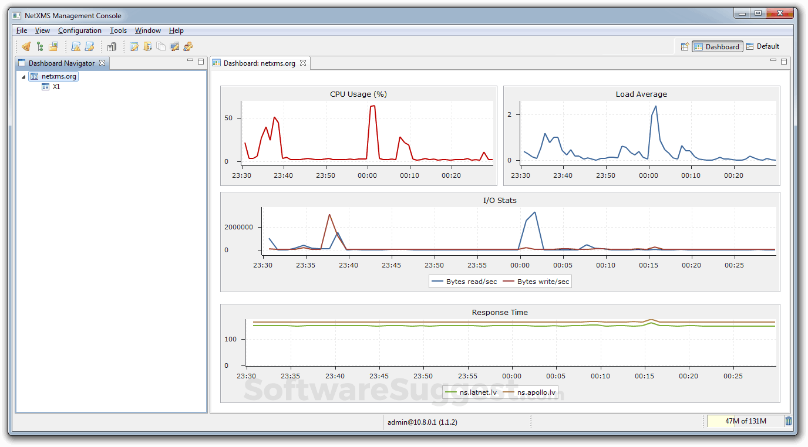Screen dimensions: 808x447
Task: Minimize the Dashboard Navigator panel
Action: pyautogui.click(x=190, y=61)
